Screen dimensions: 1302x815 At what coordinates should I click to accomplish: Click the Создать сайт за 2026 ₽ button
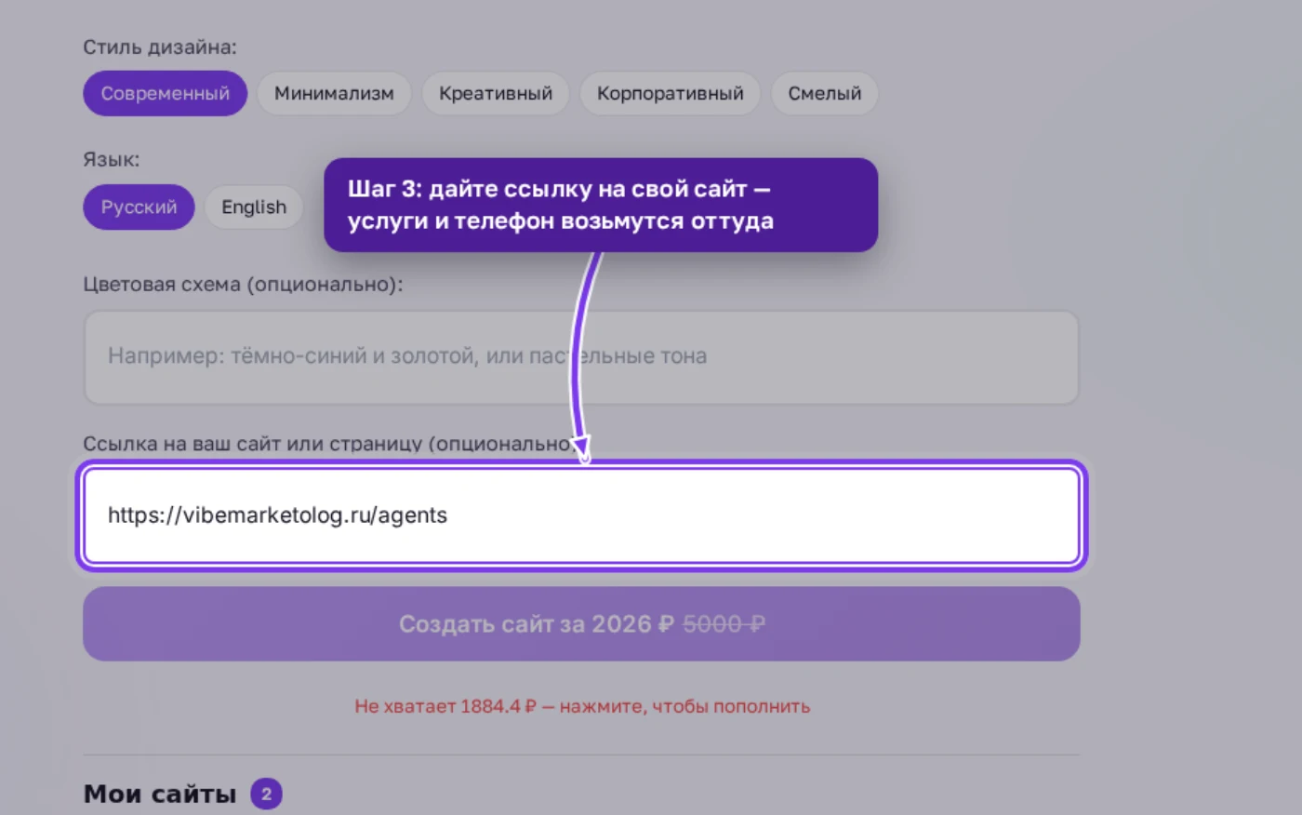point(581,623)
